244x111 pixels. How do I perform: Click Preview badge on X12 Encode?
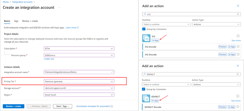pos(223,47)
